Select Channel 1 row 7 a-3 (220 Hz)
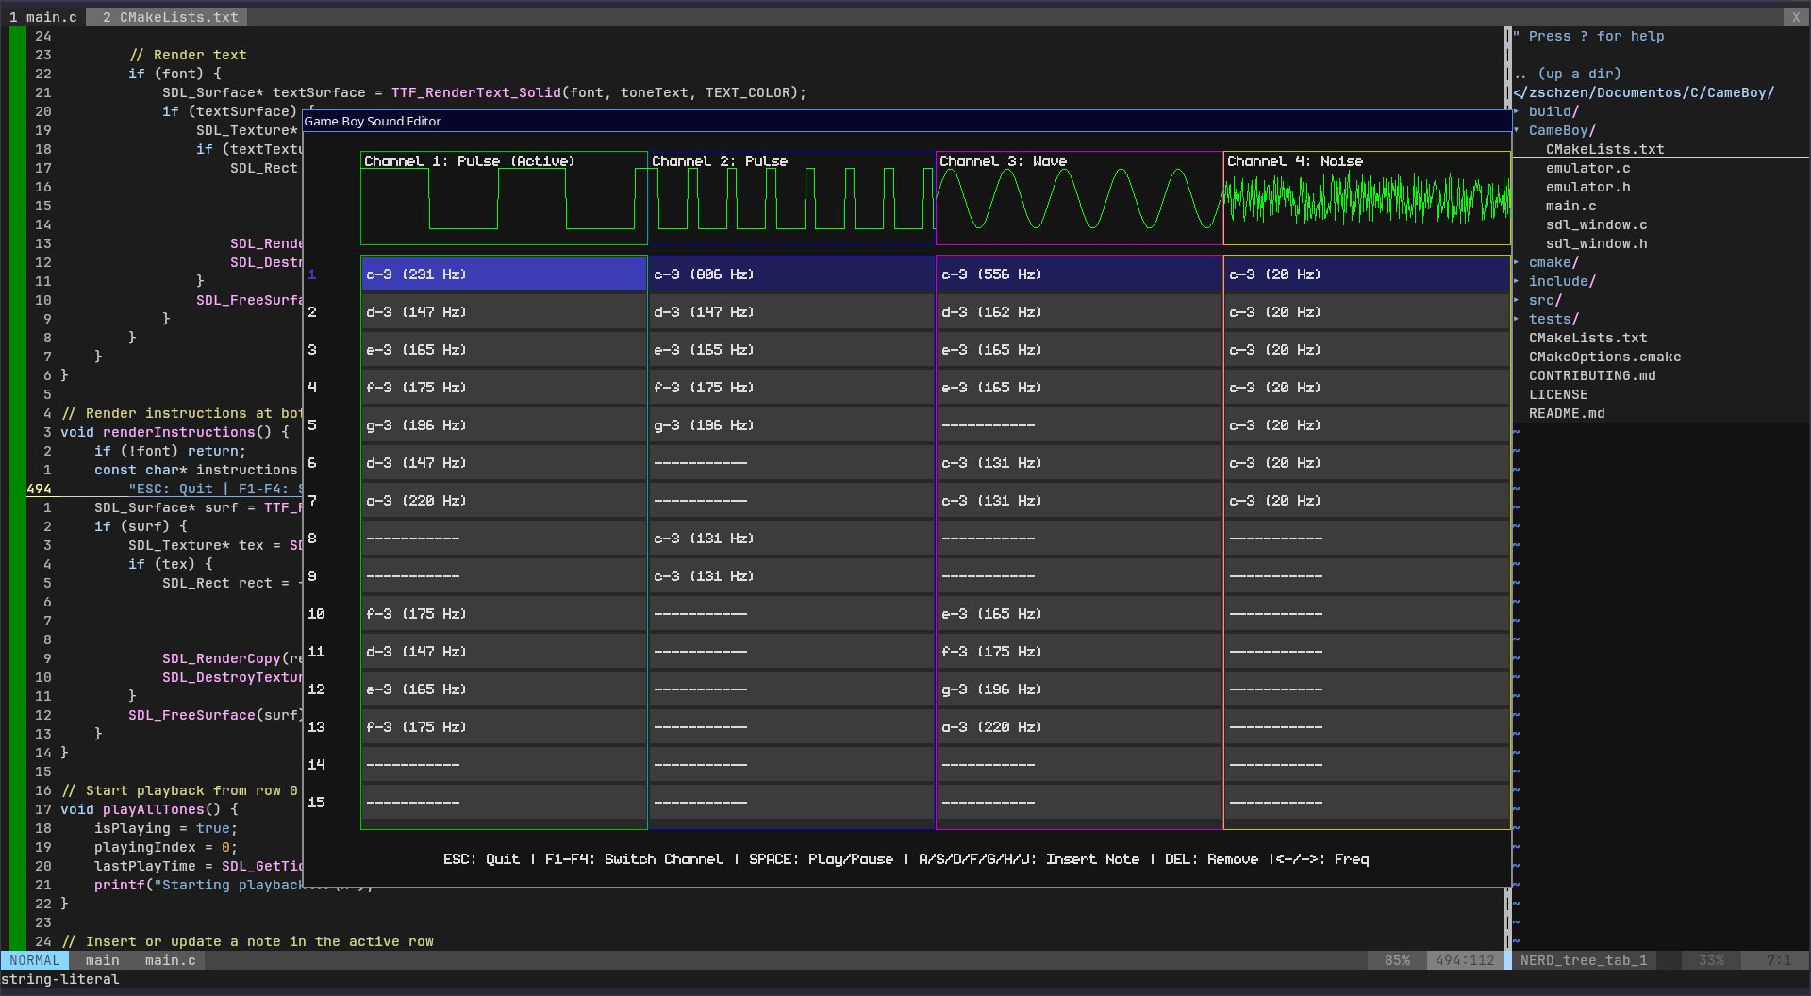 [x=504, y=500]
